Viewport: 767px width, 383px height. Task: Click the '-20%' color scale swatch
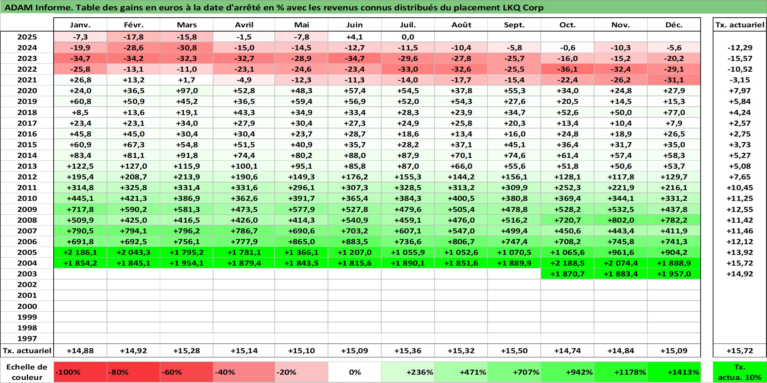click(301, 372)
